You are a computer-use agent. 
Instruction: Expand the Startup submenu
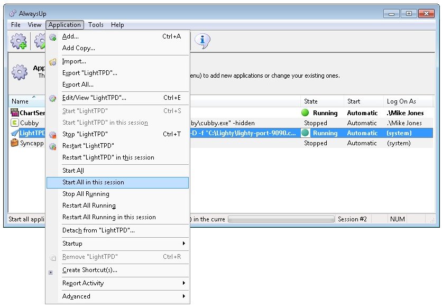click(117, 244)
